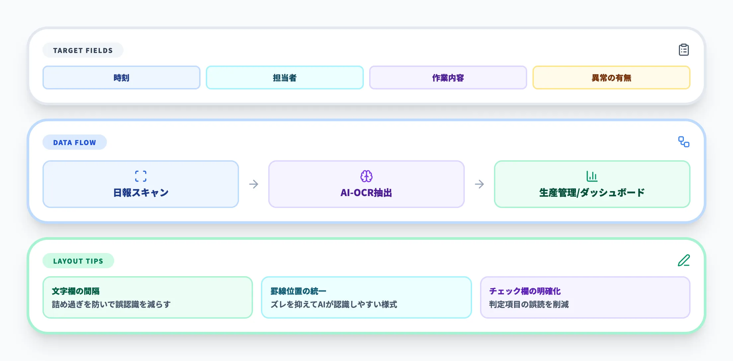733x361 pixels.
Task: Click the arrow between 日報スキャン and AI-OCR抽出
Action: tap(254, 184)
